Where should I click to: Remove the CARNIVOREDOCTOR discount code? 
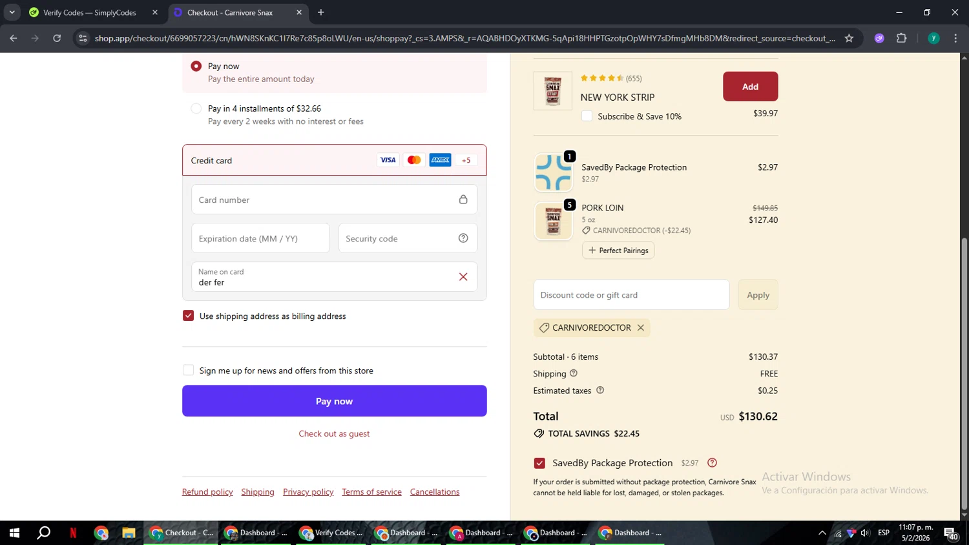(641, 327)
